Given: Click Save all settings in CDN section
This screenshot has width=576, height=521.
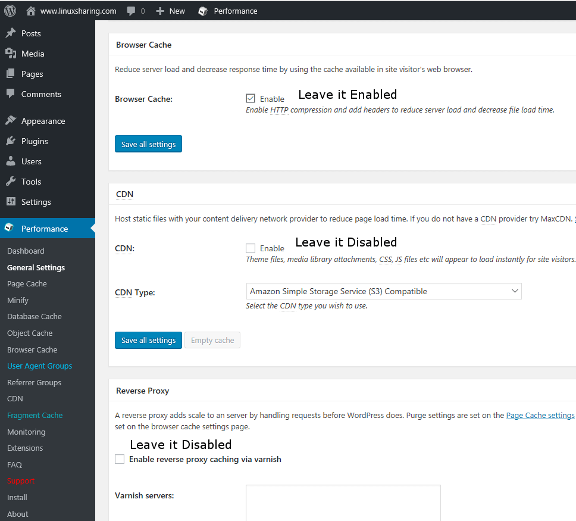Looking at the screenshot, I should point(148,340).
